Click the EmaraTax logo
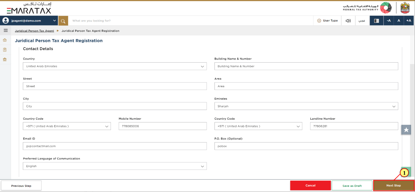The width and height of the screenshot is (415, 192). pyautogui.click(x=29, y=8)
